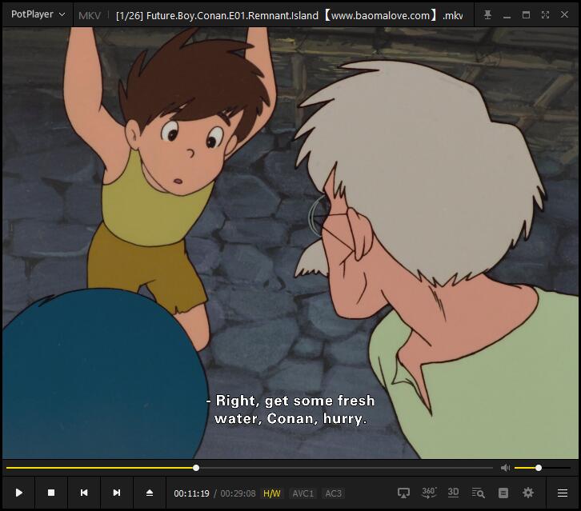Seek to a later point on the progress bar
The width and height of the screenshot is (581, 511).
345,468
